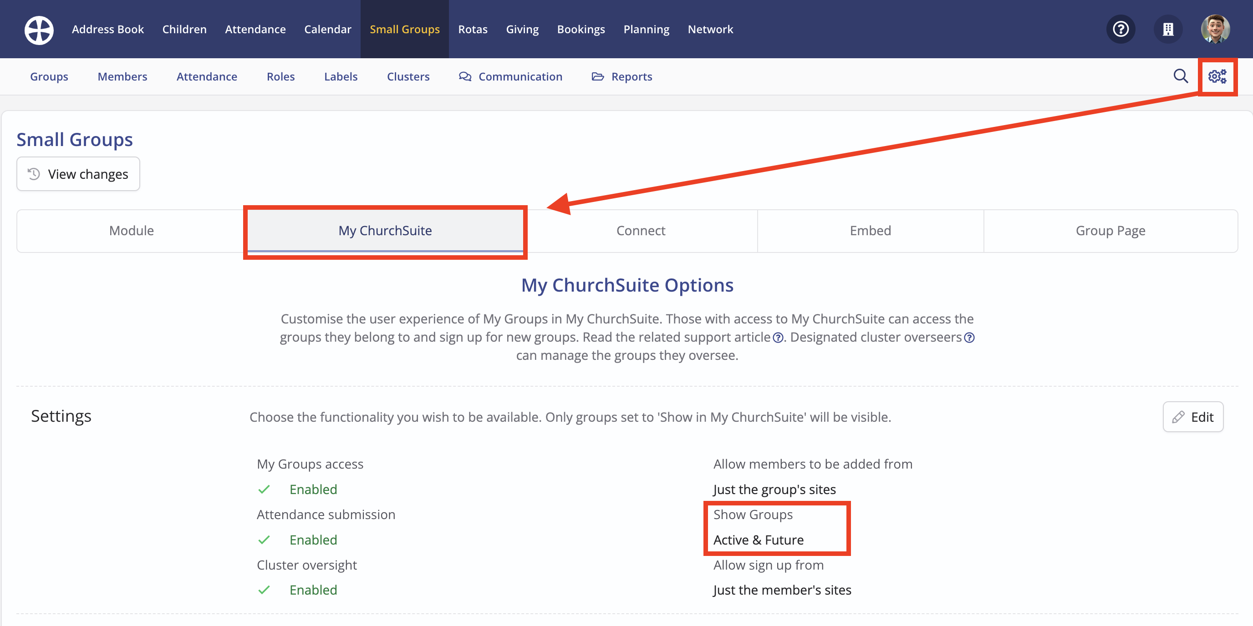Click cluster overseers help icon
This screenshot has height=626, width=1253.
pyautogui.click(x=969, y=338)
